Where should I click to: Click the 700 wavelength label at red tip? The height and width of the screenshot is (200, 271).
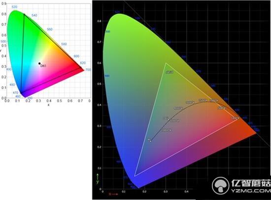88,70
